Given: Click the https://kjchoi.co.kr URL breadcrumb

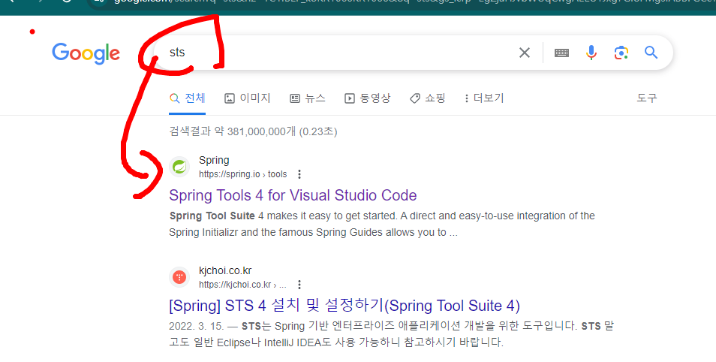Looking at the screenshot, I should (242, 285).
